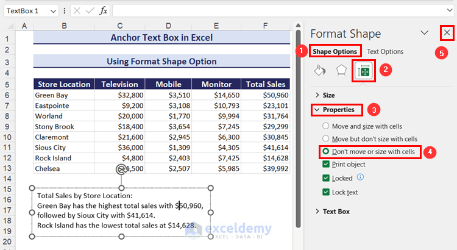Viewport: 457px width, 250px height.
Task: Click the Anchor Text Box in Excel title
Action: click(x=161, y=38)
